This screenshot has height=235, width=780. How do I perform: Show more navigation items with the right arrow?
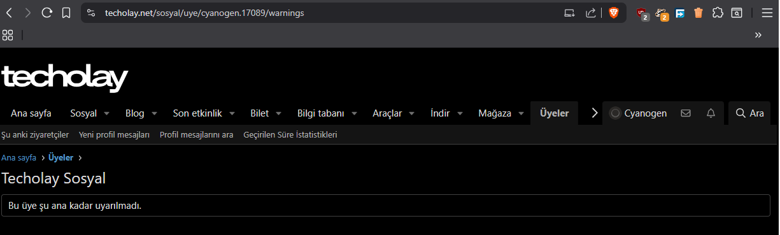595,113
